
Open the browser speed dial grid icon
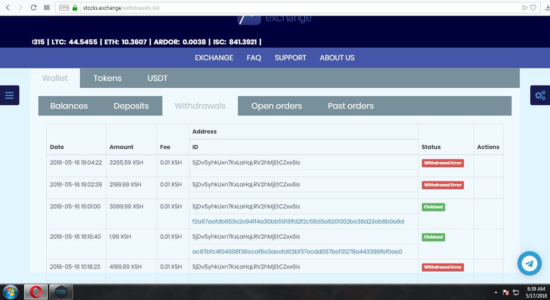47,8
